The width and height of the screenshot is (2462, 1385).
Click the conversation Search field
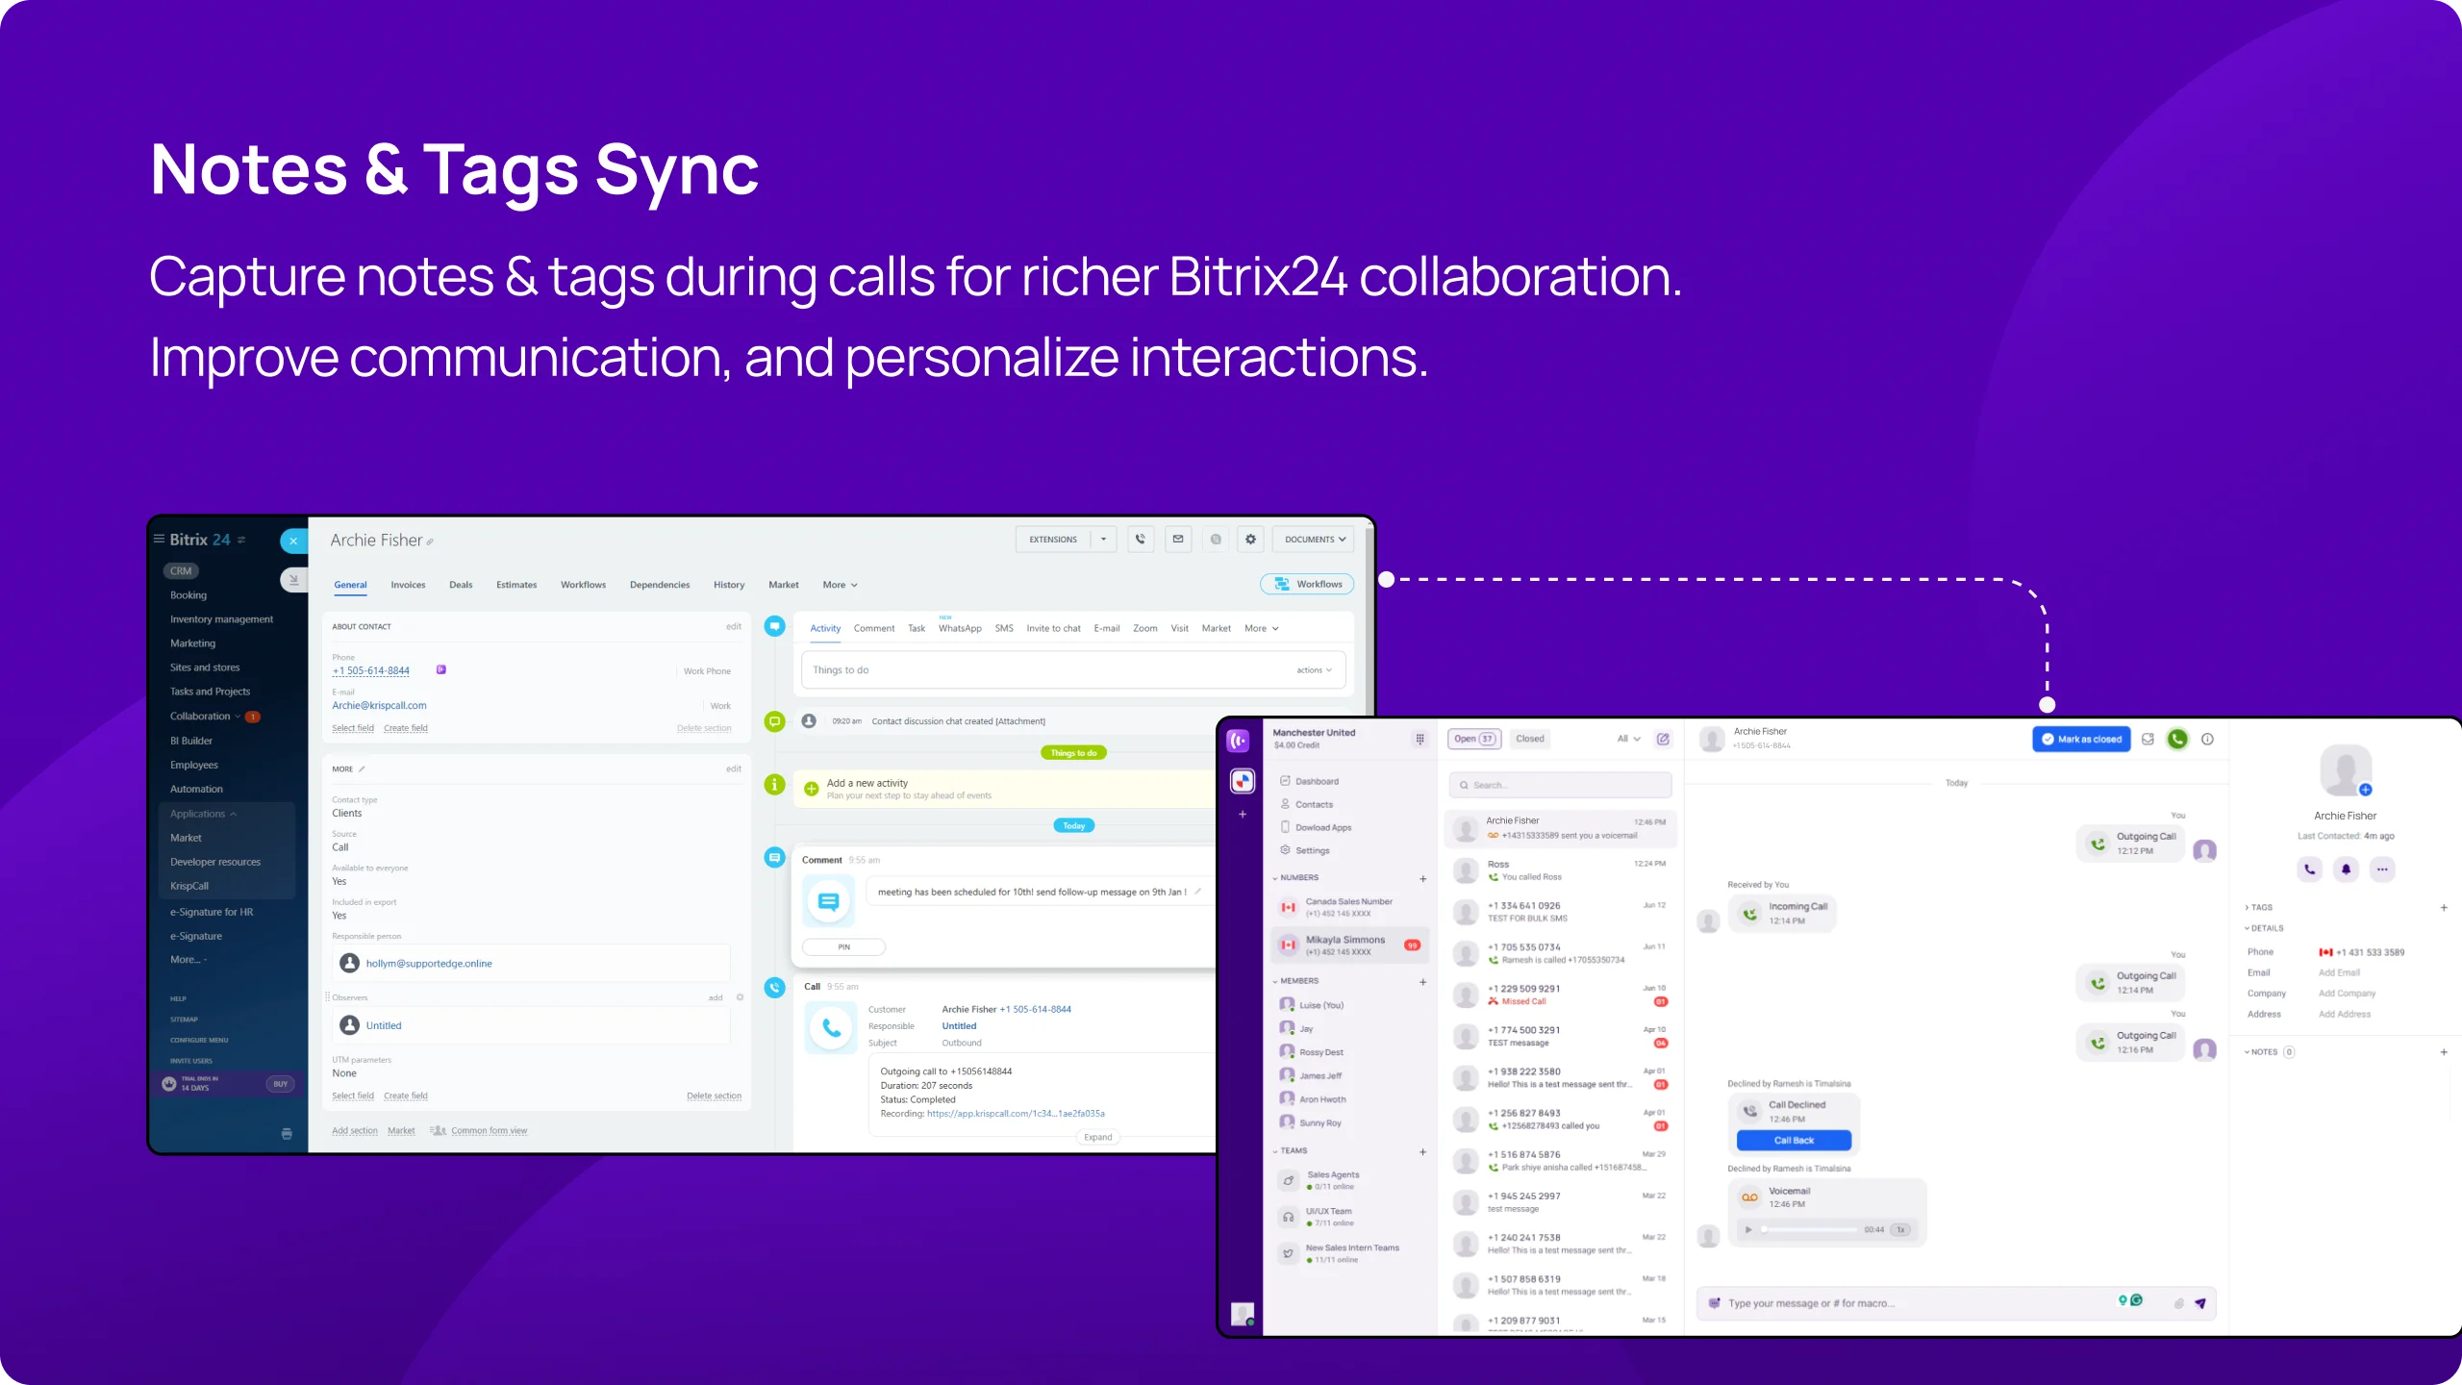point(1560,785)
